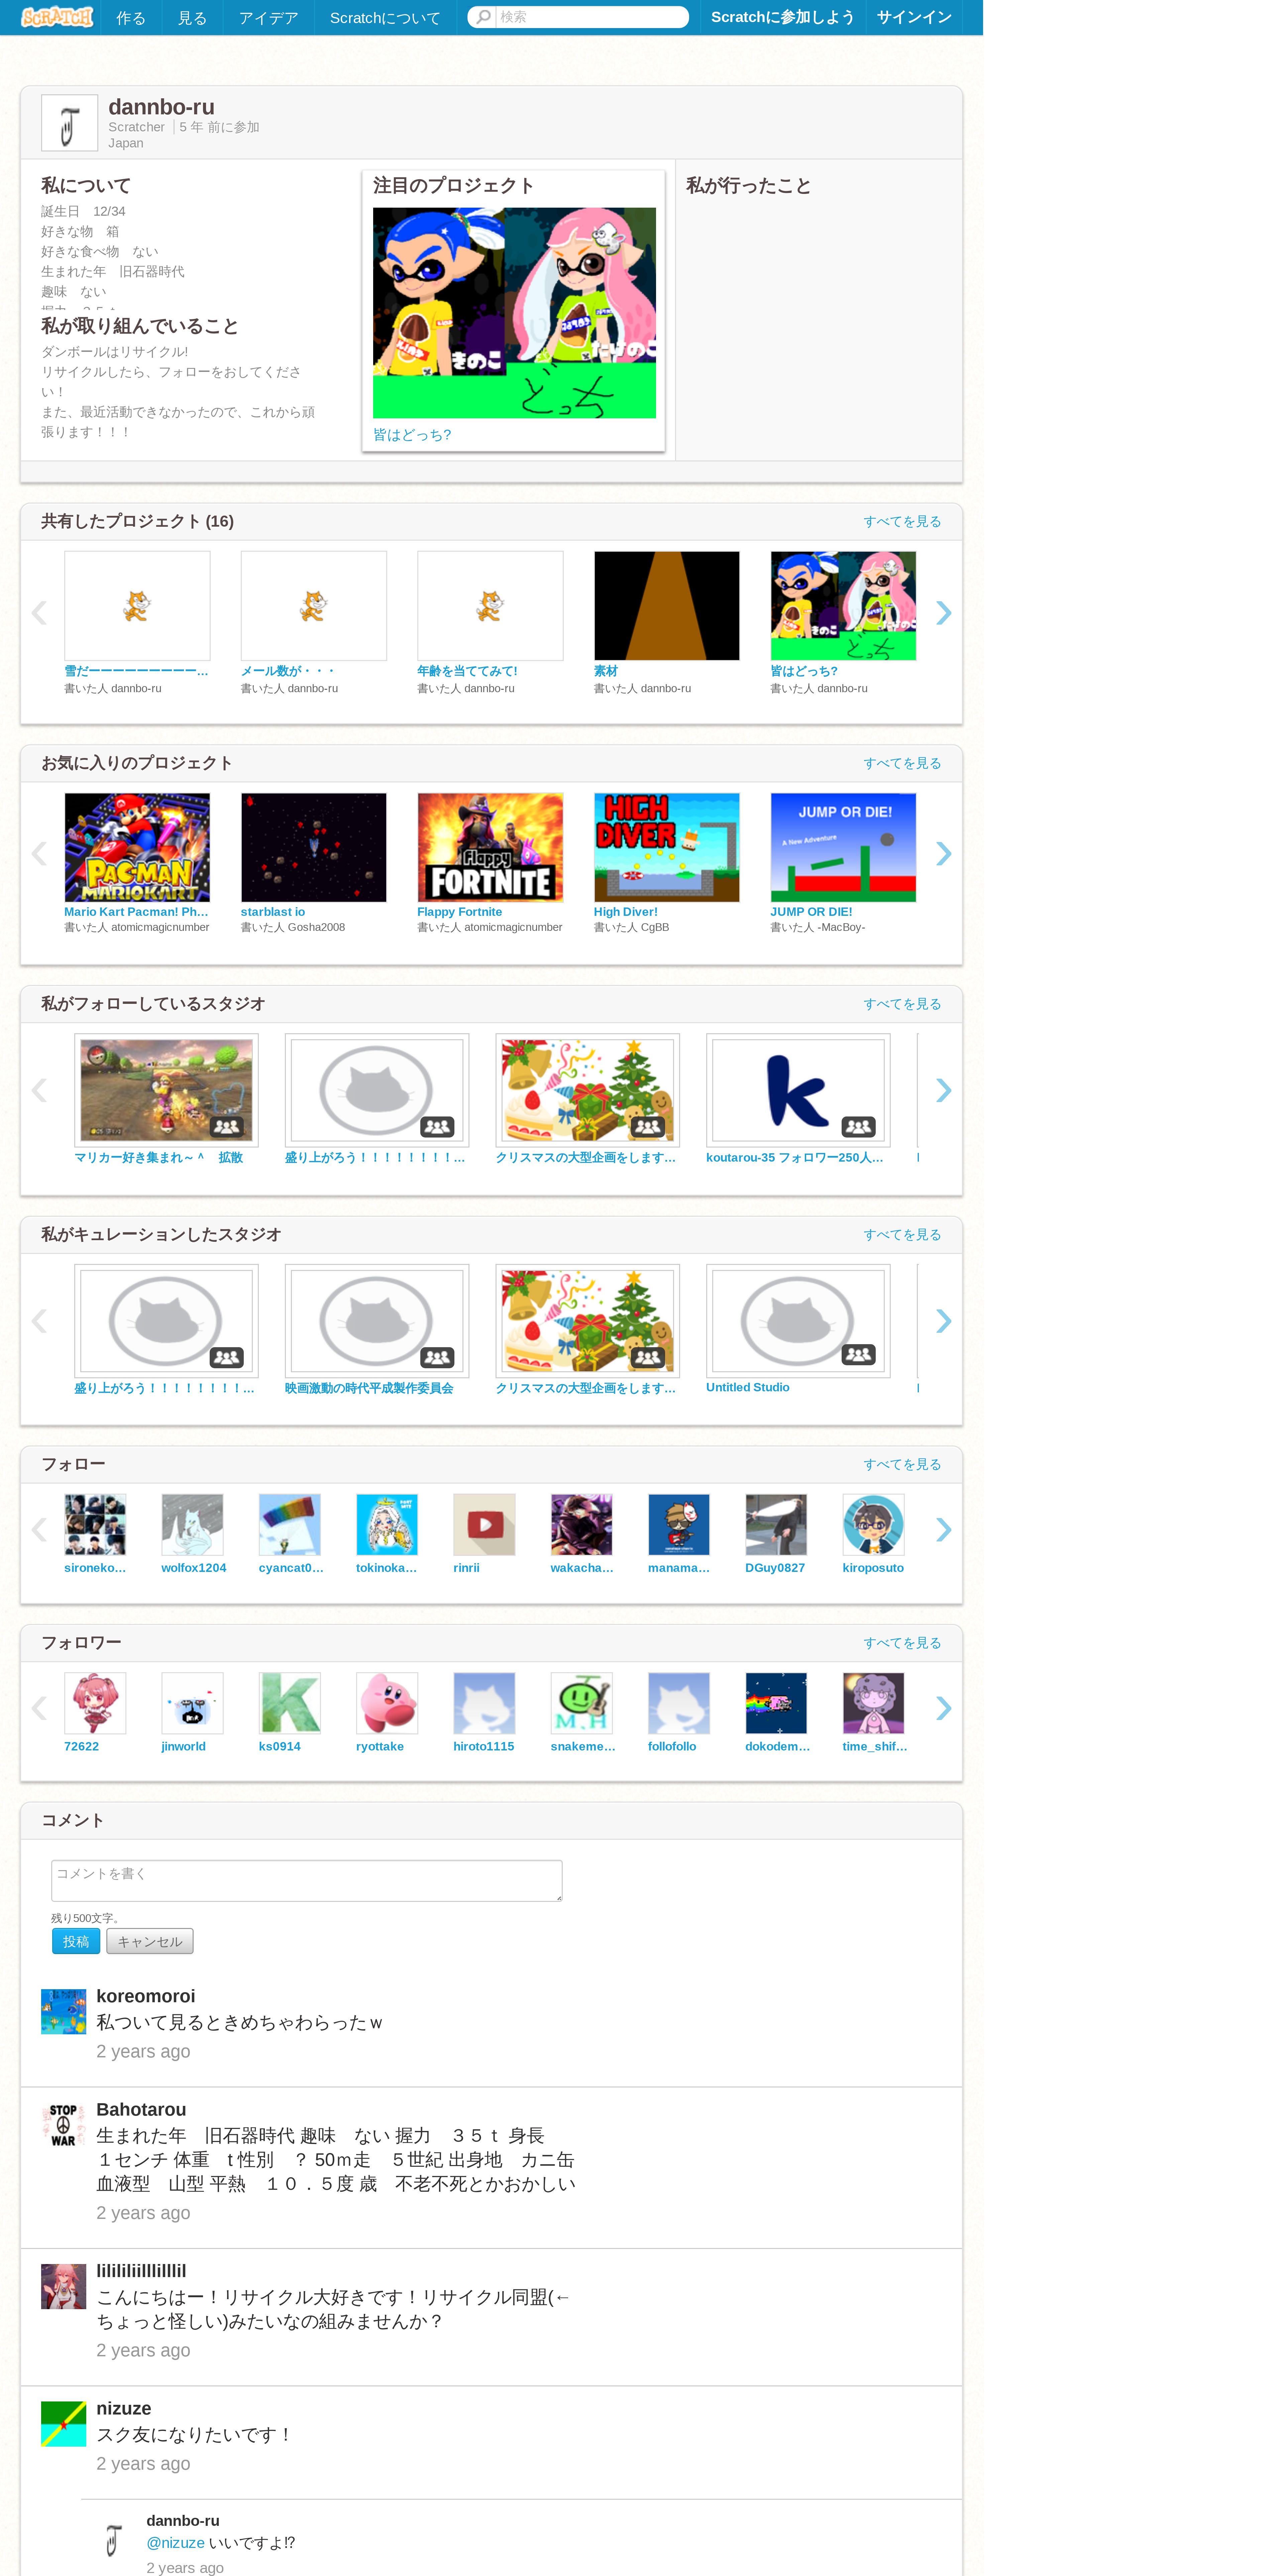Open follower 72622's avatar
Screen dimensions: 1288x2576
(95, 1703)
